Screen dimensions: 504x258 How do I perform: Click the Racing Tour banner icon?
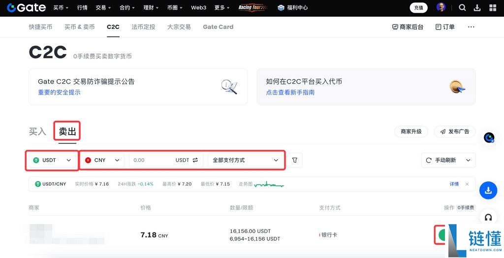[252, 7]
